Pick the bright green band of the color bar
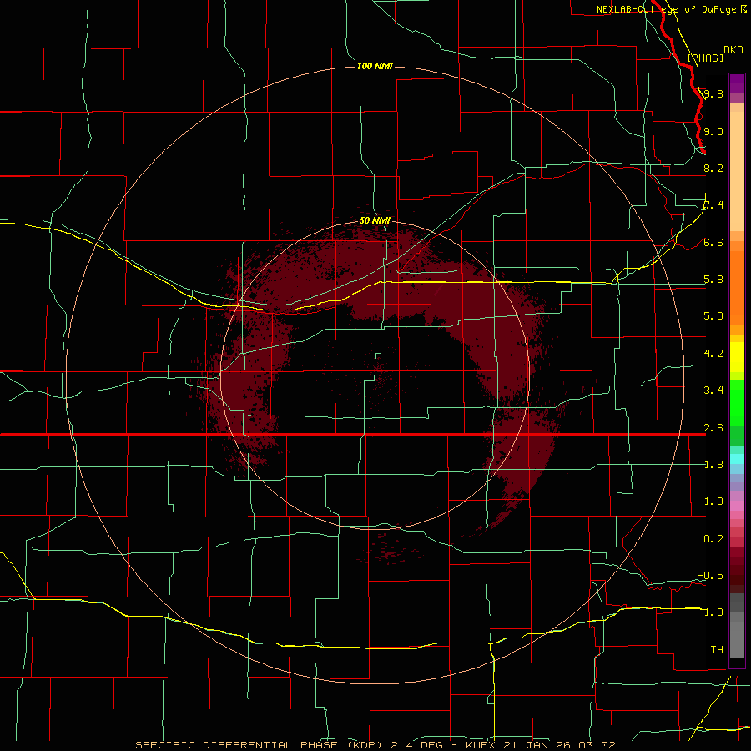Screen dimensions: 751x751 [x=737, y=407]
